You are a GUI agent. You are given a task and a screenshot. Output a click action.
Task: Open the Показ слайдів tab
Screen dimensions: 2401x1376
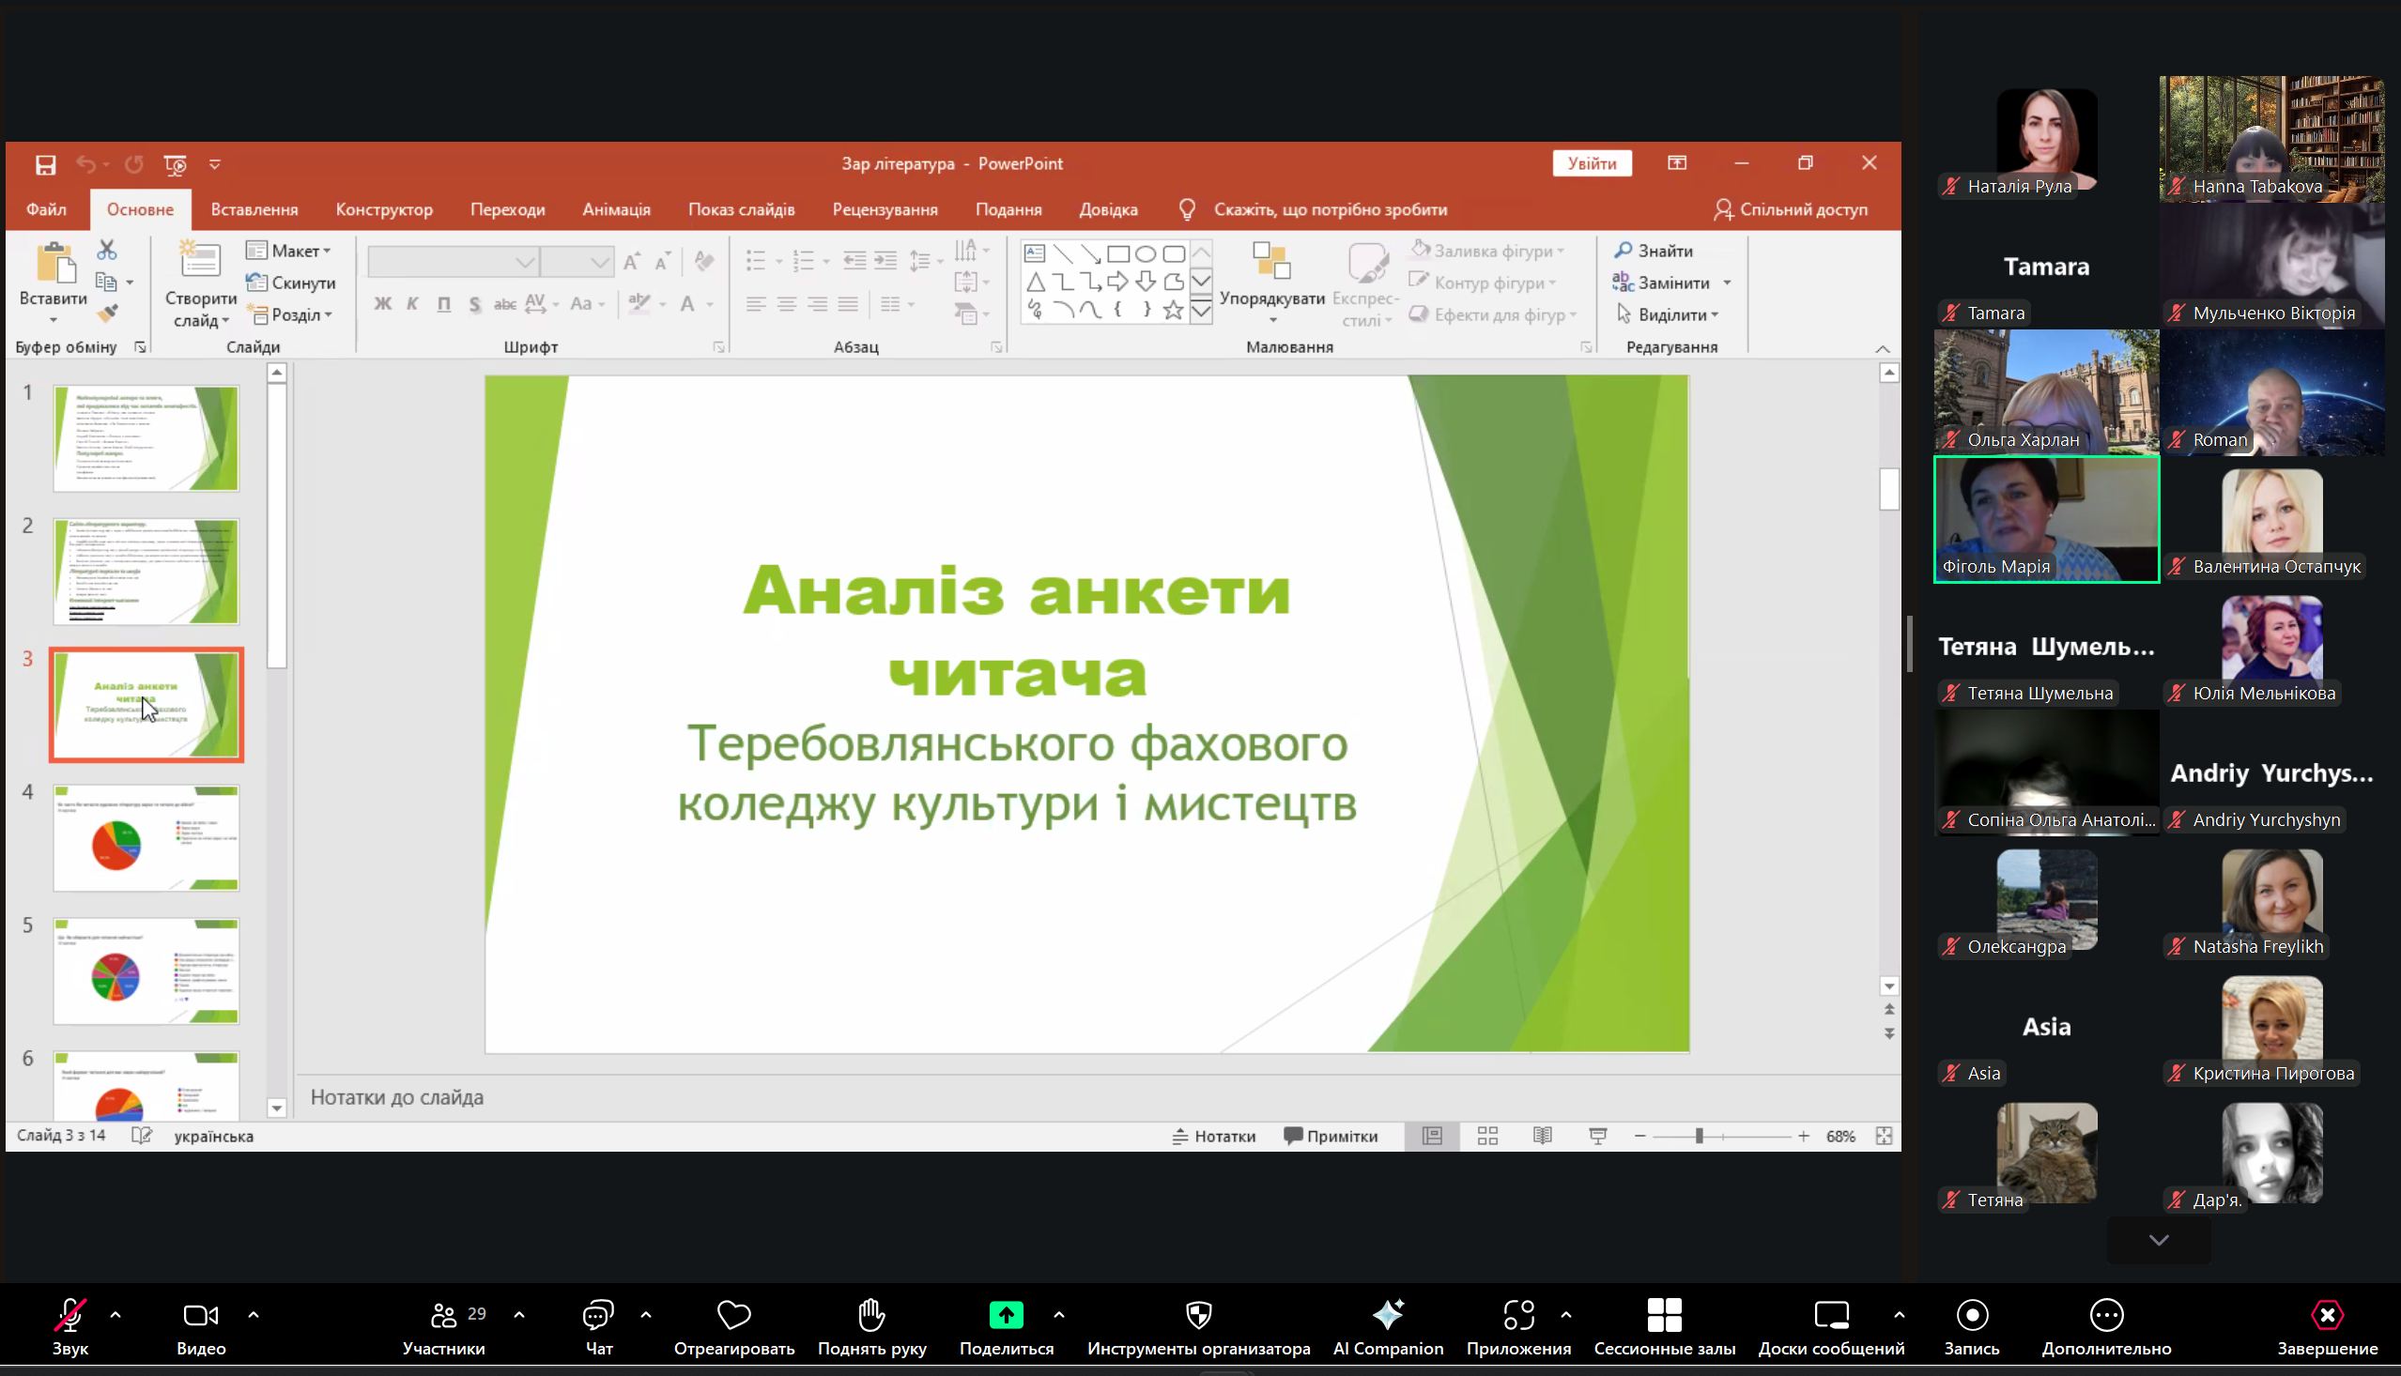(740, 210)
